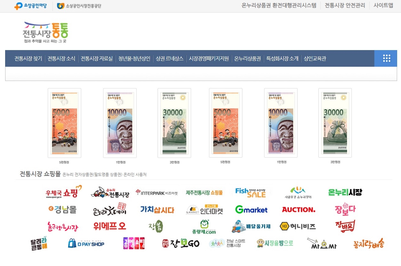
Task: Go to 전통시장 안전관리 link
Action: (345, 5)
